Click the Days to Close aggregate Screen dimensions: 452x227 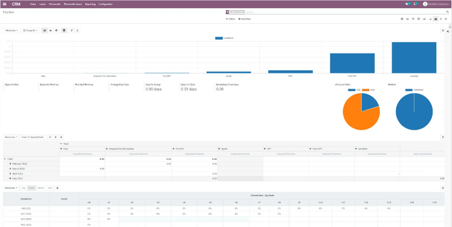click(197, 87)
